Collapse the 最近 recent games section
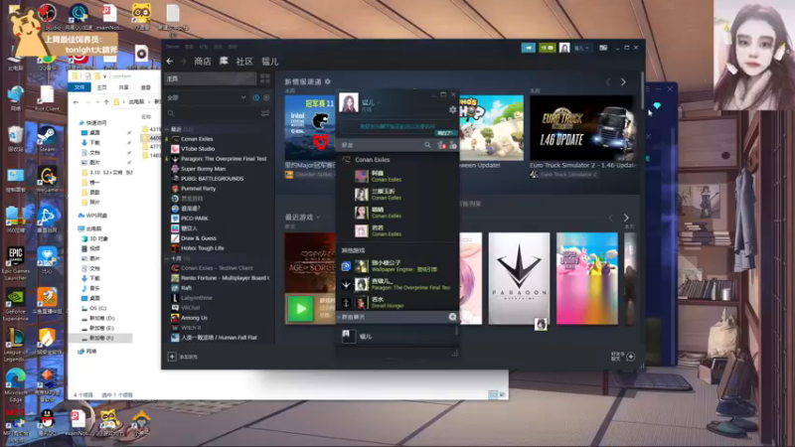Screen dimensions: 795x447 (x=167, y=129)
